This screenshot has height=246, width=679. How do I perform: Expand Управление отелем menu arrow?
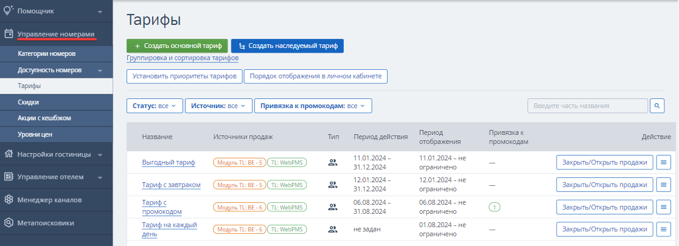[x=100, y=177]
